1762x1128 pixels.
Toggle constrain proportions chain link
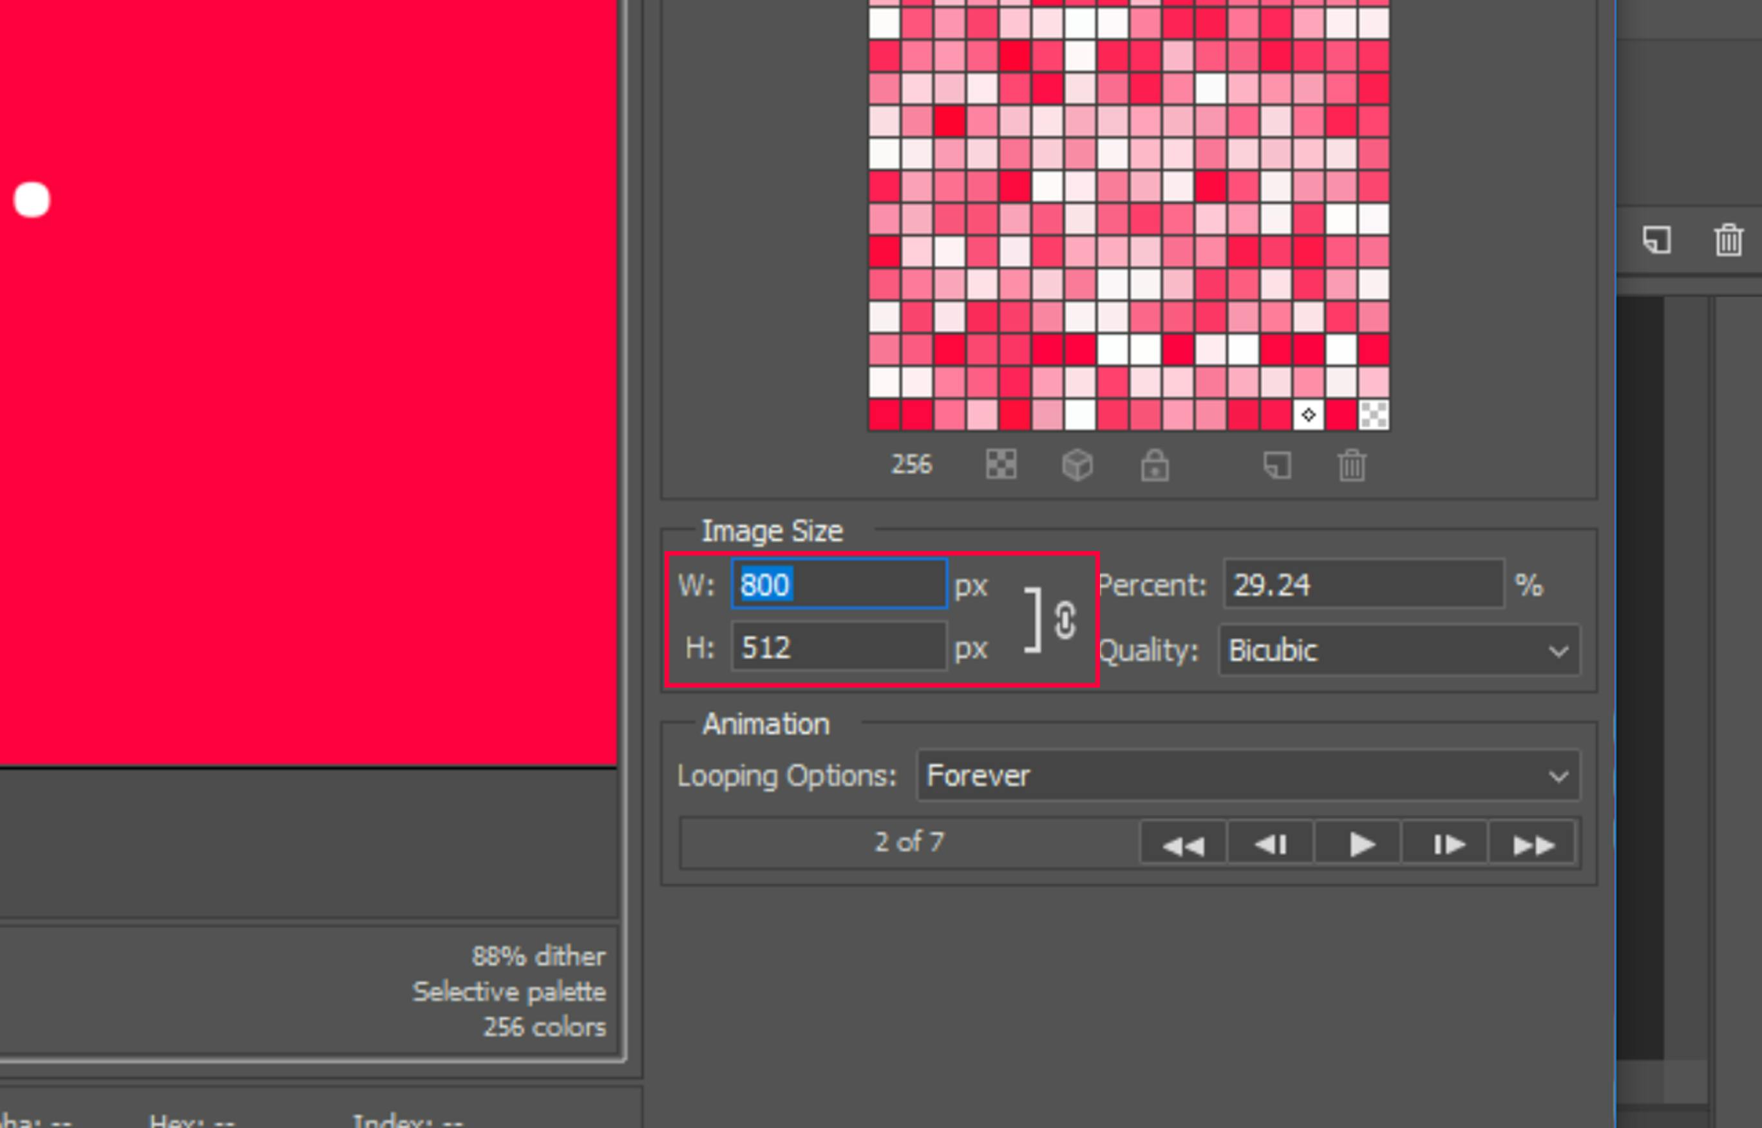pyautogui.click(x=1065, y=621)
